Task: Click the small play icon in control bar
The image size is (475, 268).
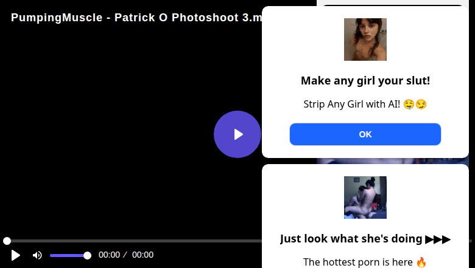Action: point(16,255)
